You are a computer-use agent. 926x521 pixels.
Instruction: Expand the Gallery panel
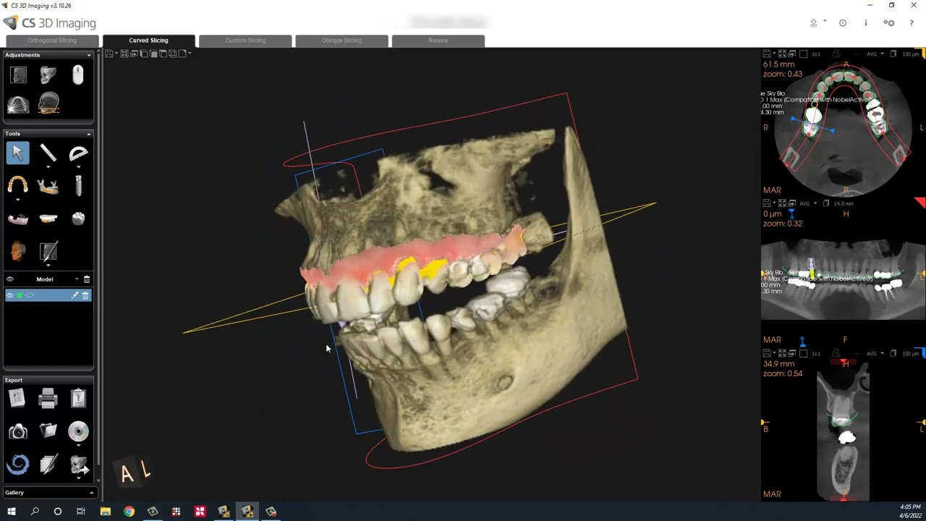tap(91, 493)
